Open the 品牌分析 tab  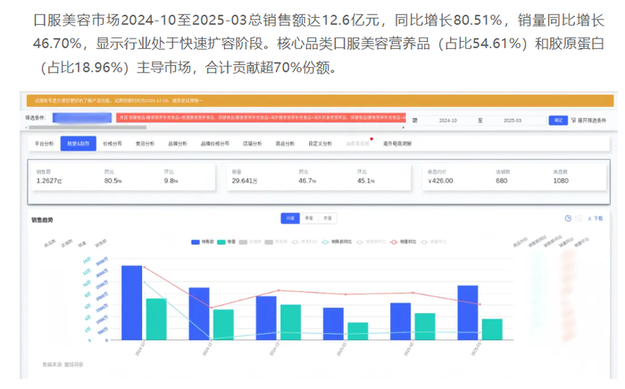178,144
